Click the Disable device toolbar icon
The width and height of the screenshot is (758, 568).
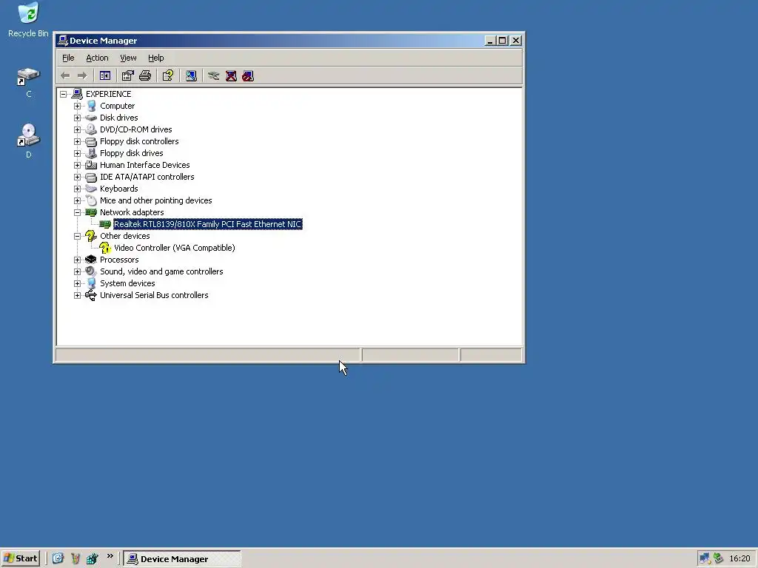(x=248, y=76)
